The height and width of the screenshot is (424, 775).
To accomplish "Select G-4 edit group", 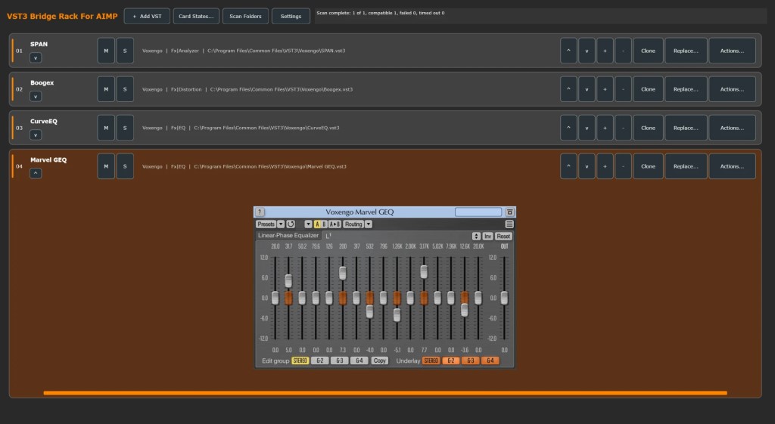I will pyautogui.click(x=359, y=361).
